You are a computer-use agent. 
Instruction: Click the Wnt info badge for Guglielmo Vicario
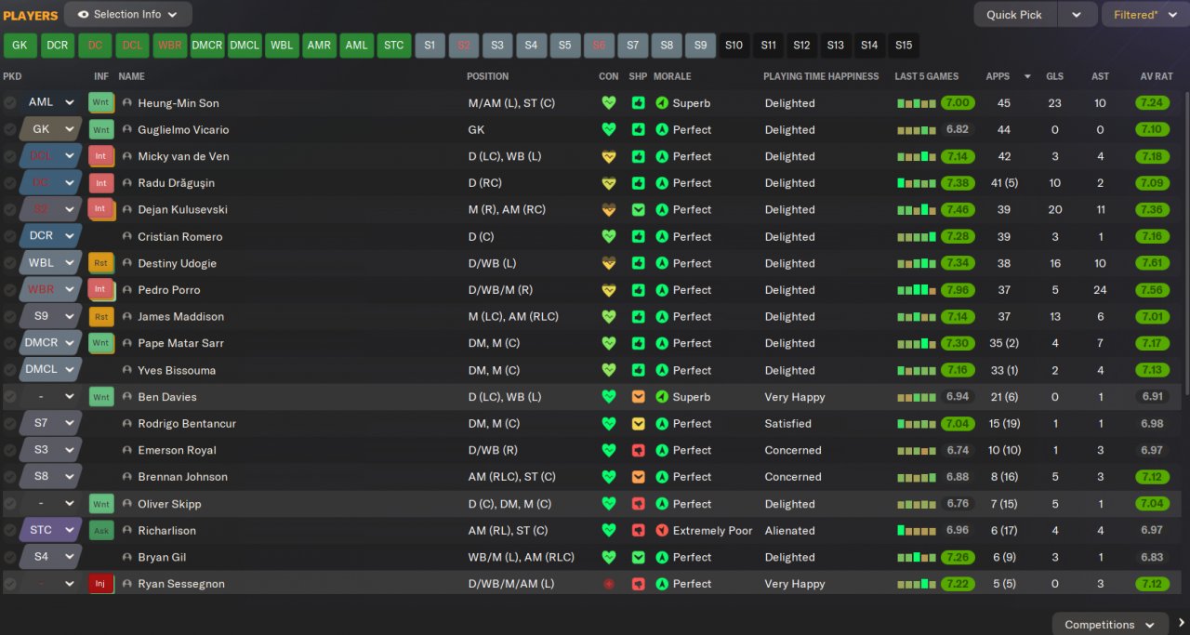pyautogui.click(x=100, y=129)
